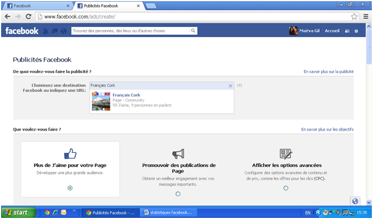This screenshot has width=373, height=219.
Task: Open the friend requests icon
Action: [45, 31]
